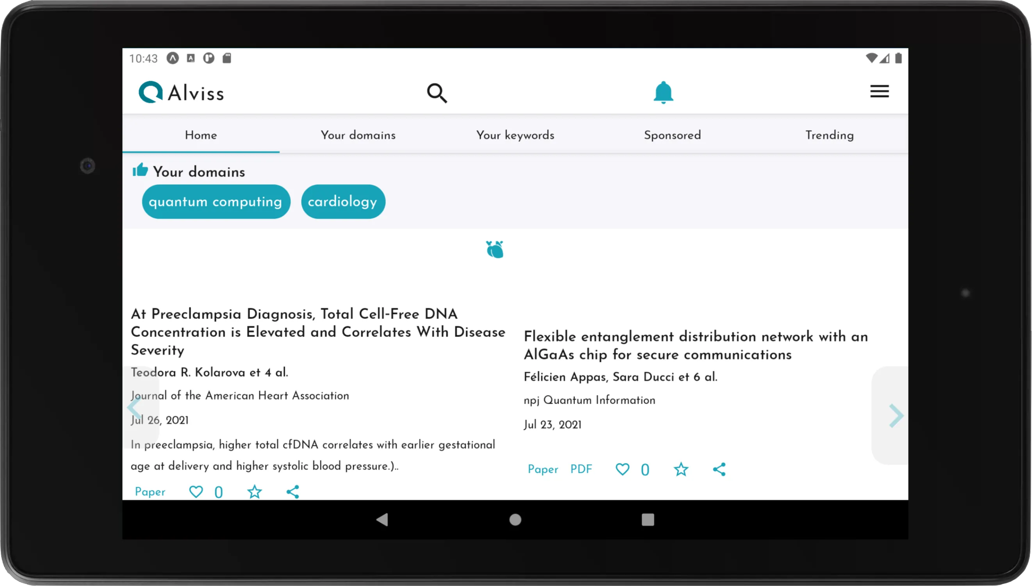1032x586 pixels.
Task: Toggle star on entanglement distribution paper
Action: (681, 468)
